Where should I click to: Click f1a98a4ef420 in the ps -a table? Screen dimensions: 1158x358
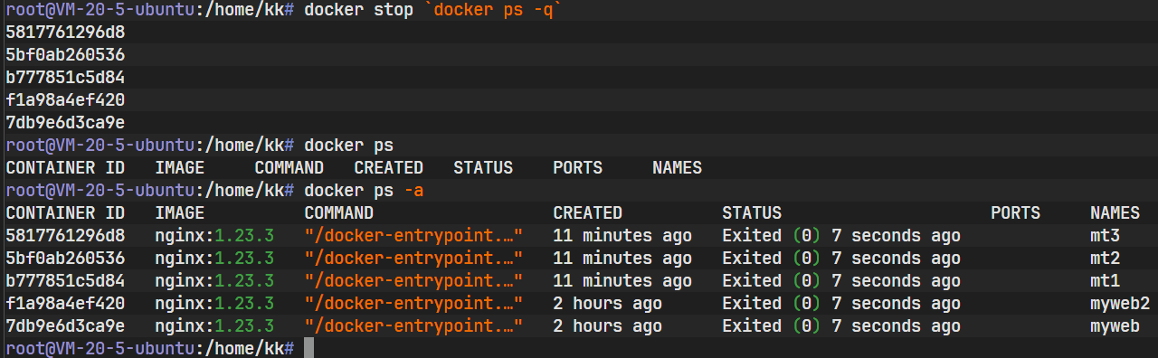[x=65, y=304]
